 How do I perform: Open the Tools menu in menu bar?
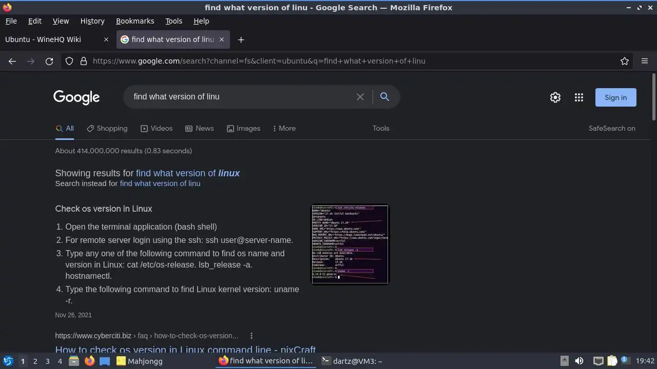tap(173, 21)
